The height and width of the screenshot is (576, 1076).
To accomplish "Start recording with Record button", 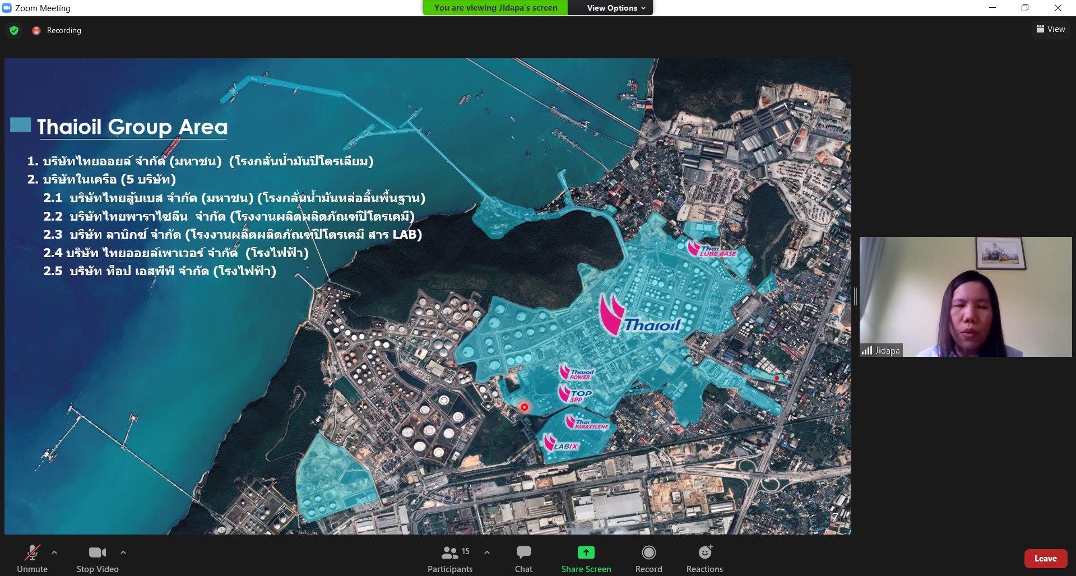I will [x=649, y=559].
